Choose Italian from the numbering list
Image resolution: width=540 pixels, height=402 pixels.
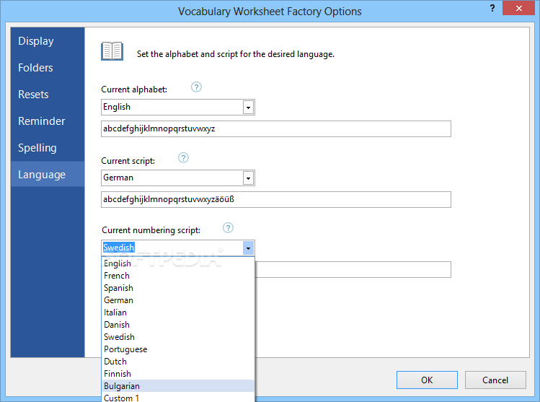[178, 313]
